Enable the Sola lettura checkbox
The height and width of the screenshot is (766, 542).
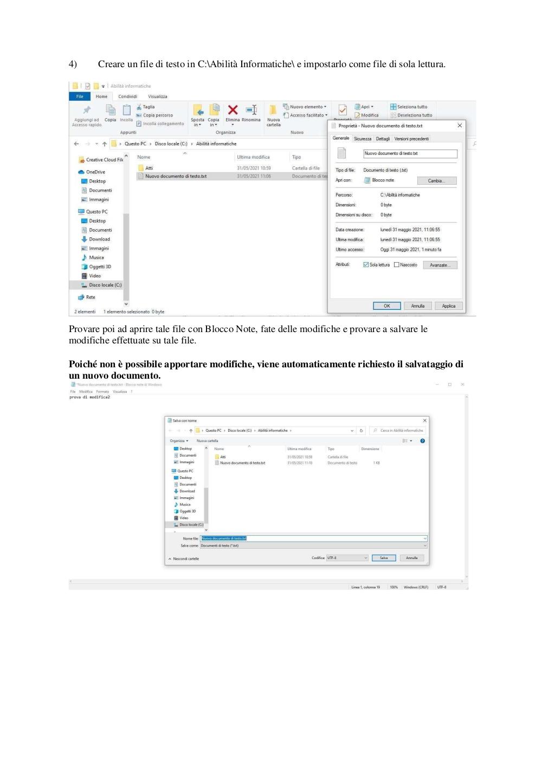(366, 265)
